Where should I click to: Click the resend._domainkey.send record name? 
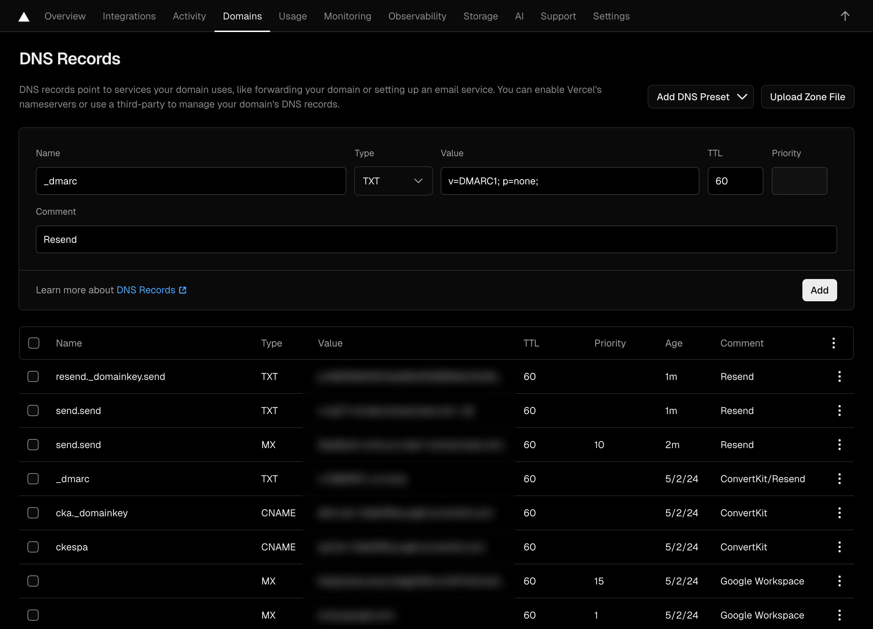111,376
